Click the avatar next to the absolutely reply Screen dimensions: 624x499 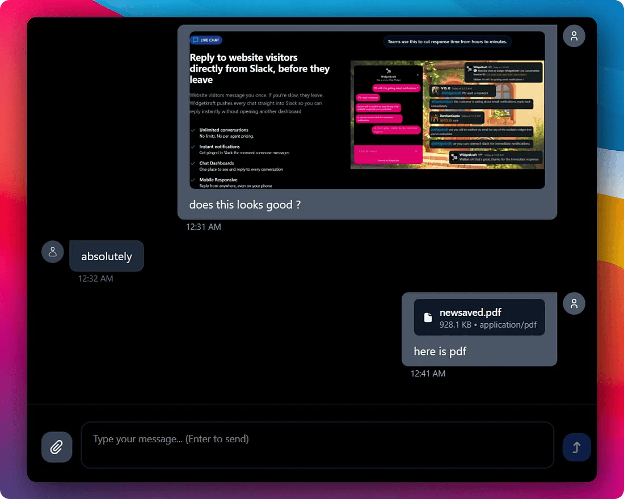(x=52, y=252)
